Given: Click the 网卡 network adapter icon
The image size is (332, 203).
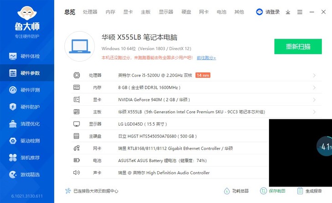Looking at the screenshot, I should [x=77, y=148].
